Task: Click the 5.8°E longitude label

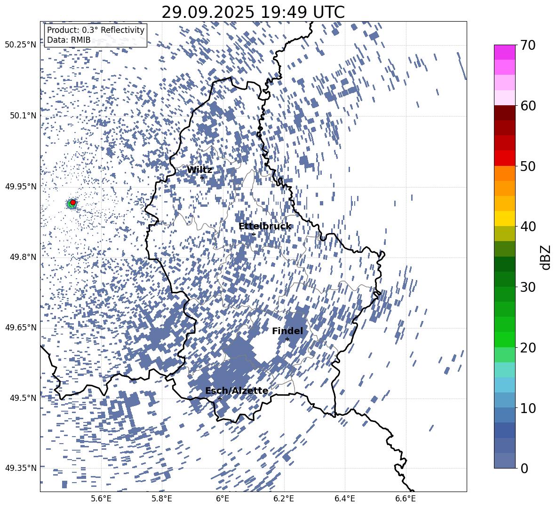Action: [x=162, y=499]
